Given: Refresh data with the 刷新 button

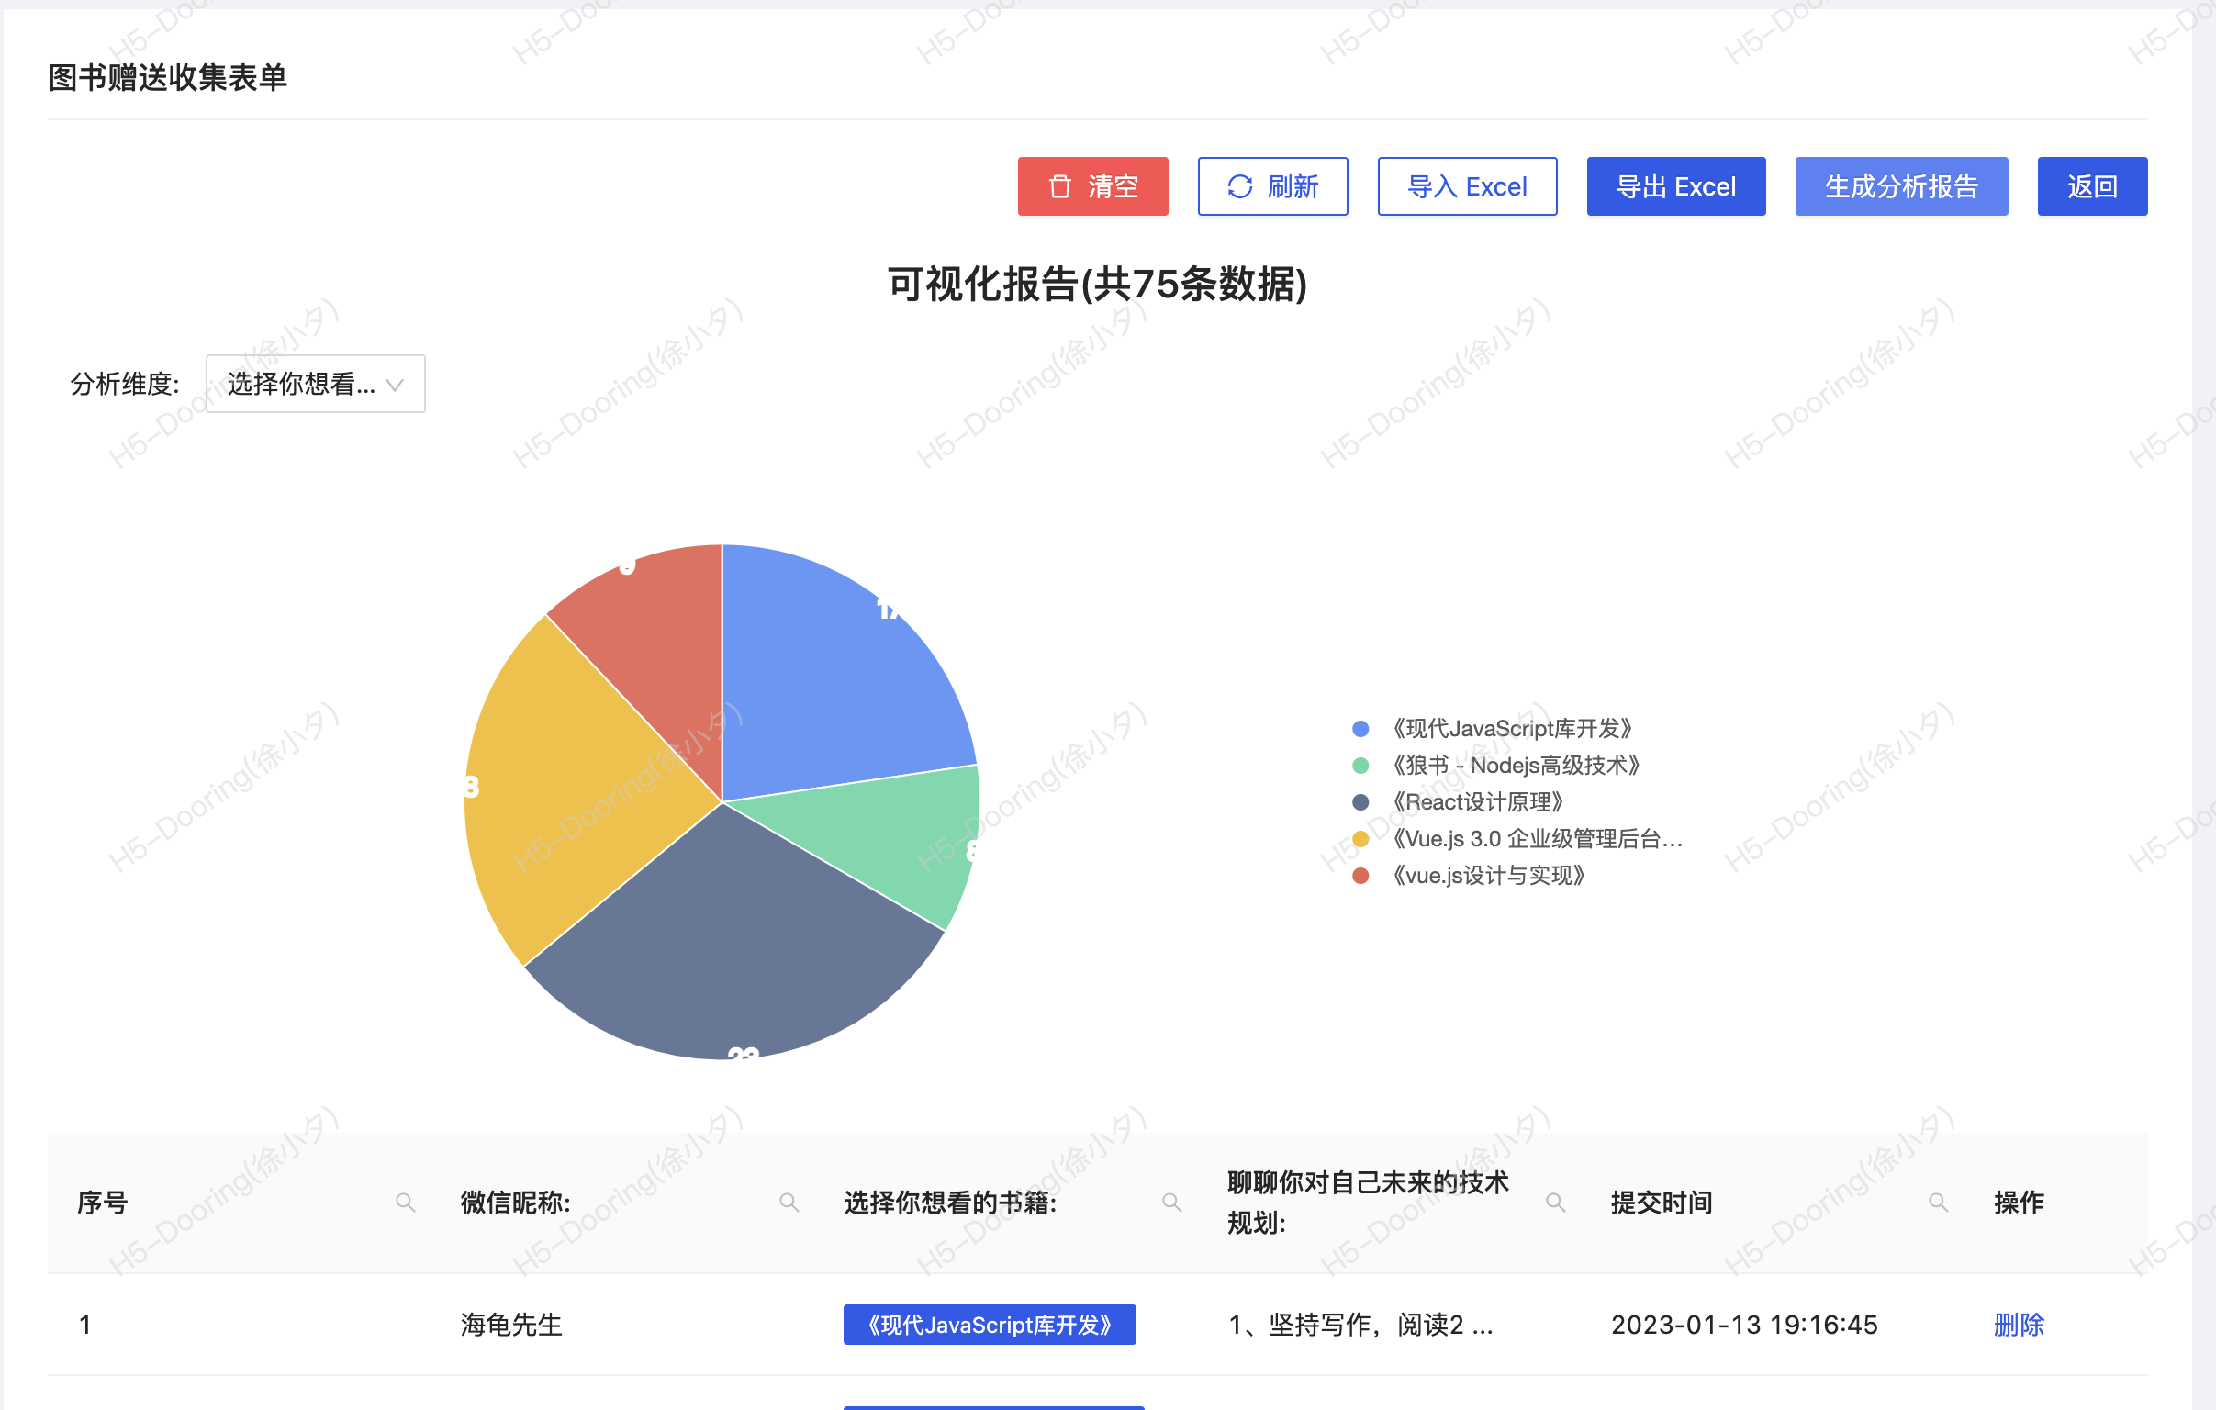Looking at the screenshot, I should [x=1272, y=187].
